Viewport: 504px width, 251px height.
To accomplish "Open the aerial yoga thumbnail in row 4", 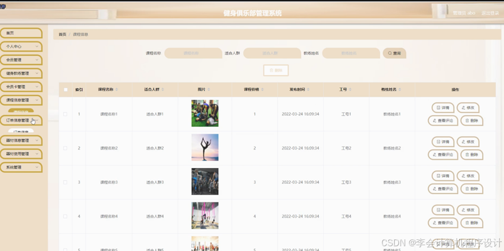I will 205,215.
